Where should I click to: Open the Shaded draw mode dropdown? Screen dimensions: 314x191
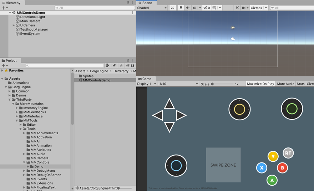coord(152,8)
